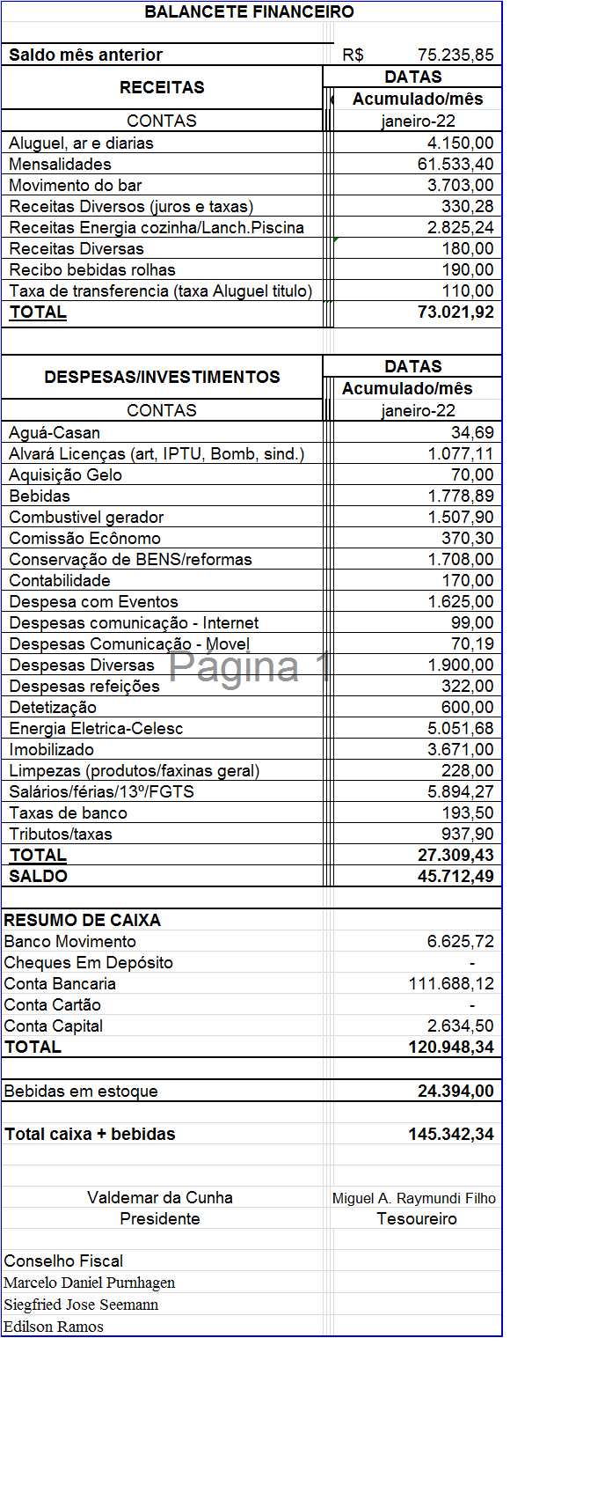Select 'Energia Eletrica-Celesc' row
This screenshot has width=605, height=1485.
(x=251, y=728)
